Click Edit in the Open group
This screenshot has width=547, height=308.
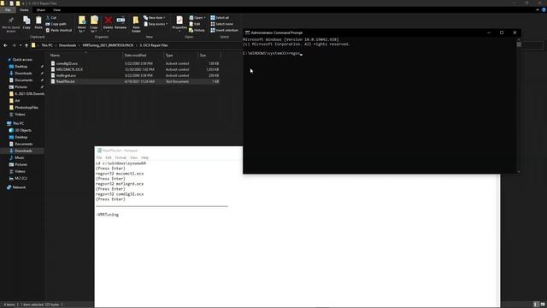[x=195, y=24]
